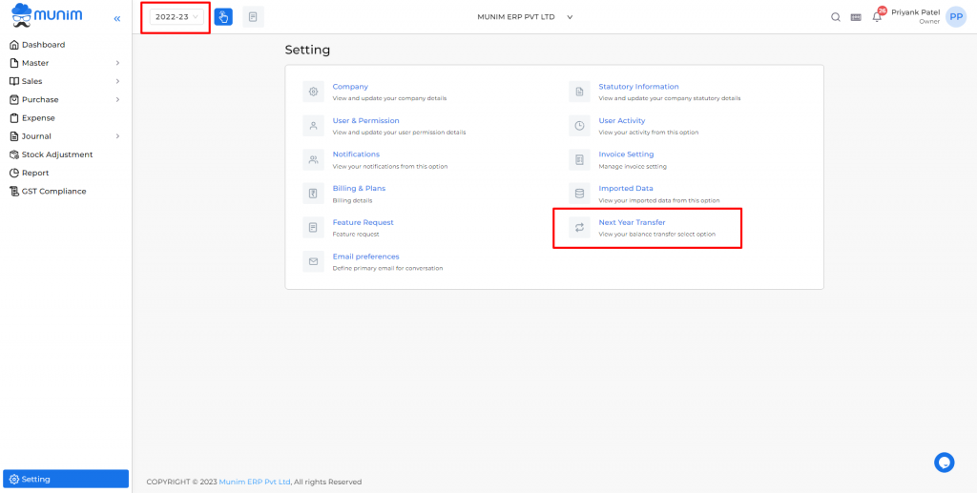This screenshot has width=977, height=493.
Task: Open GST Compliance in sidebar
Action: click(53, 191)
